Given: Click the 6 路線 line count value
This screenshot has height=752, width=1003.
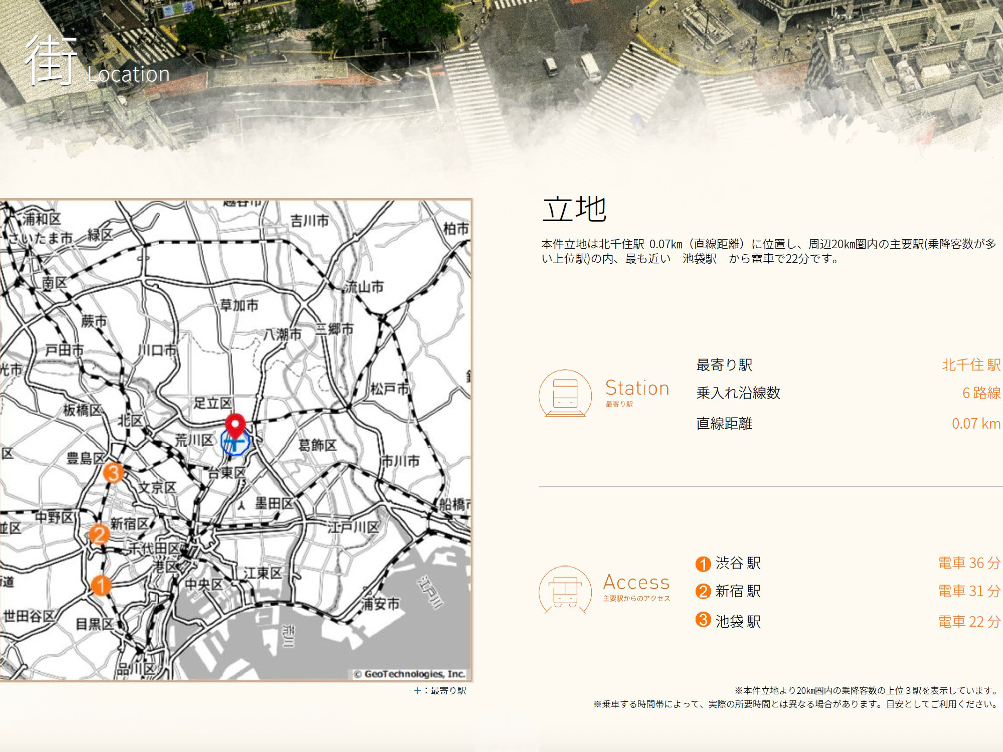Looking at the screenshot, I should (981, 393).
